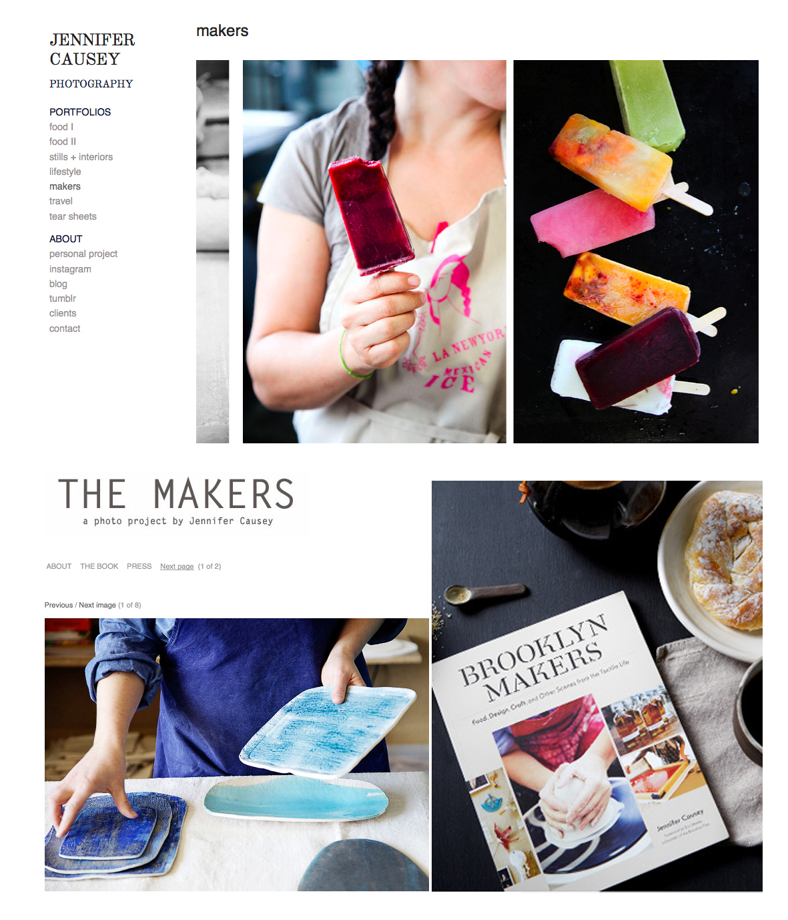The image size is (788, 920).
Task: Go to Next image in gallery
Action: click(97, 605)
